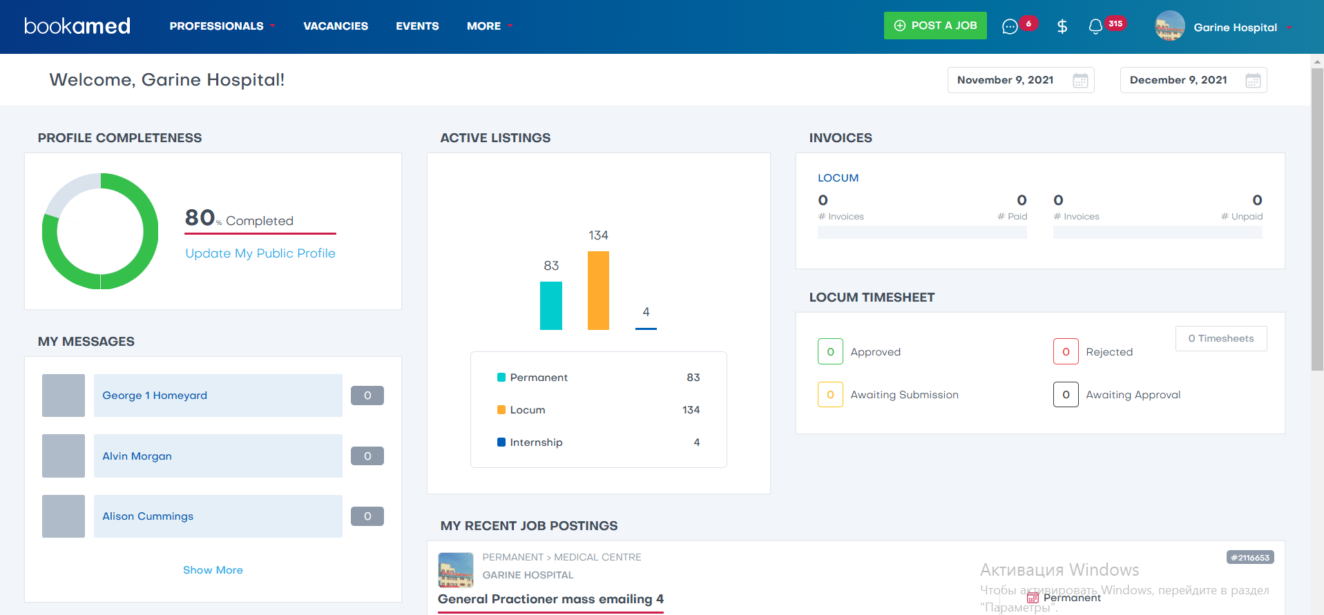Toggle the Permanent legend marker
The height and width of the screenshot is (615, 1324).
coord(501,378)
